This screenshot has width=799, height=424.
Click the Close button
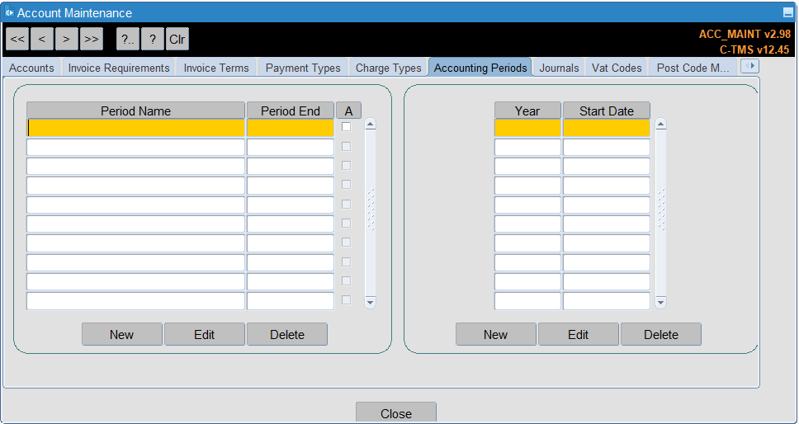396,412
